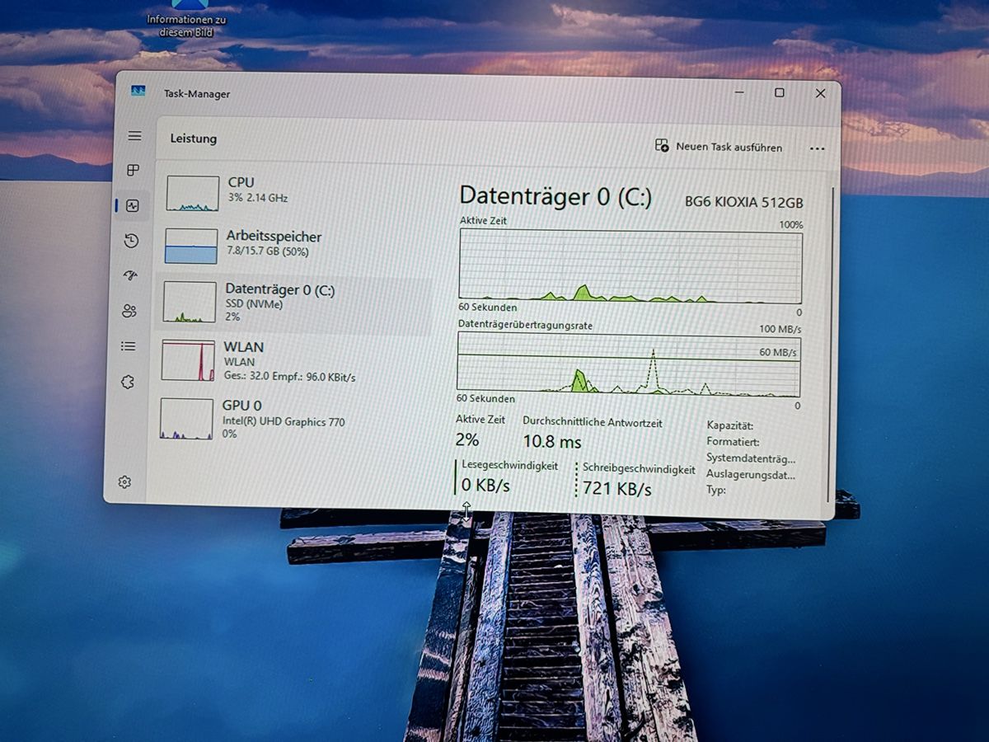Click the Auslagerungsdatei label
This screenshot has height=742, width=989.
pos(750,474)
